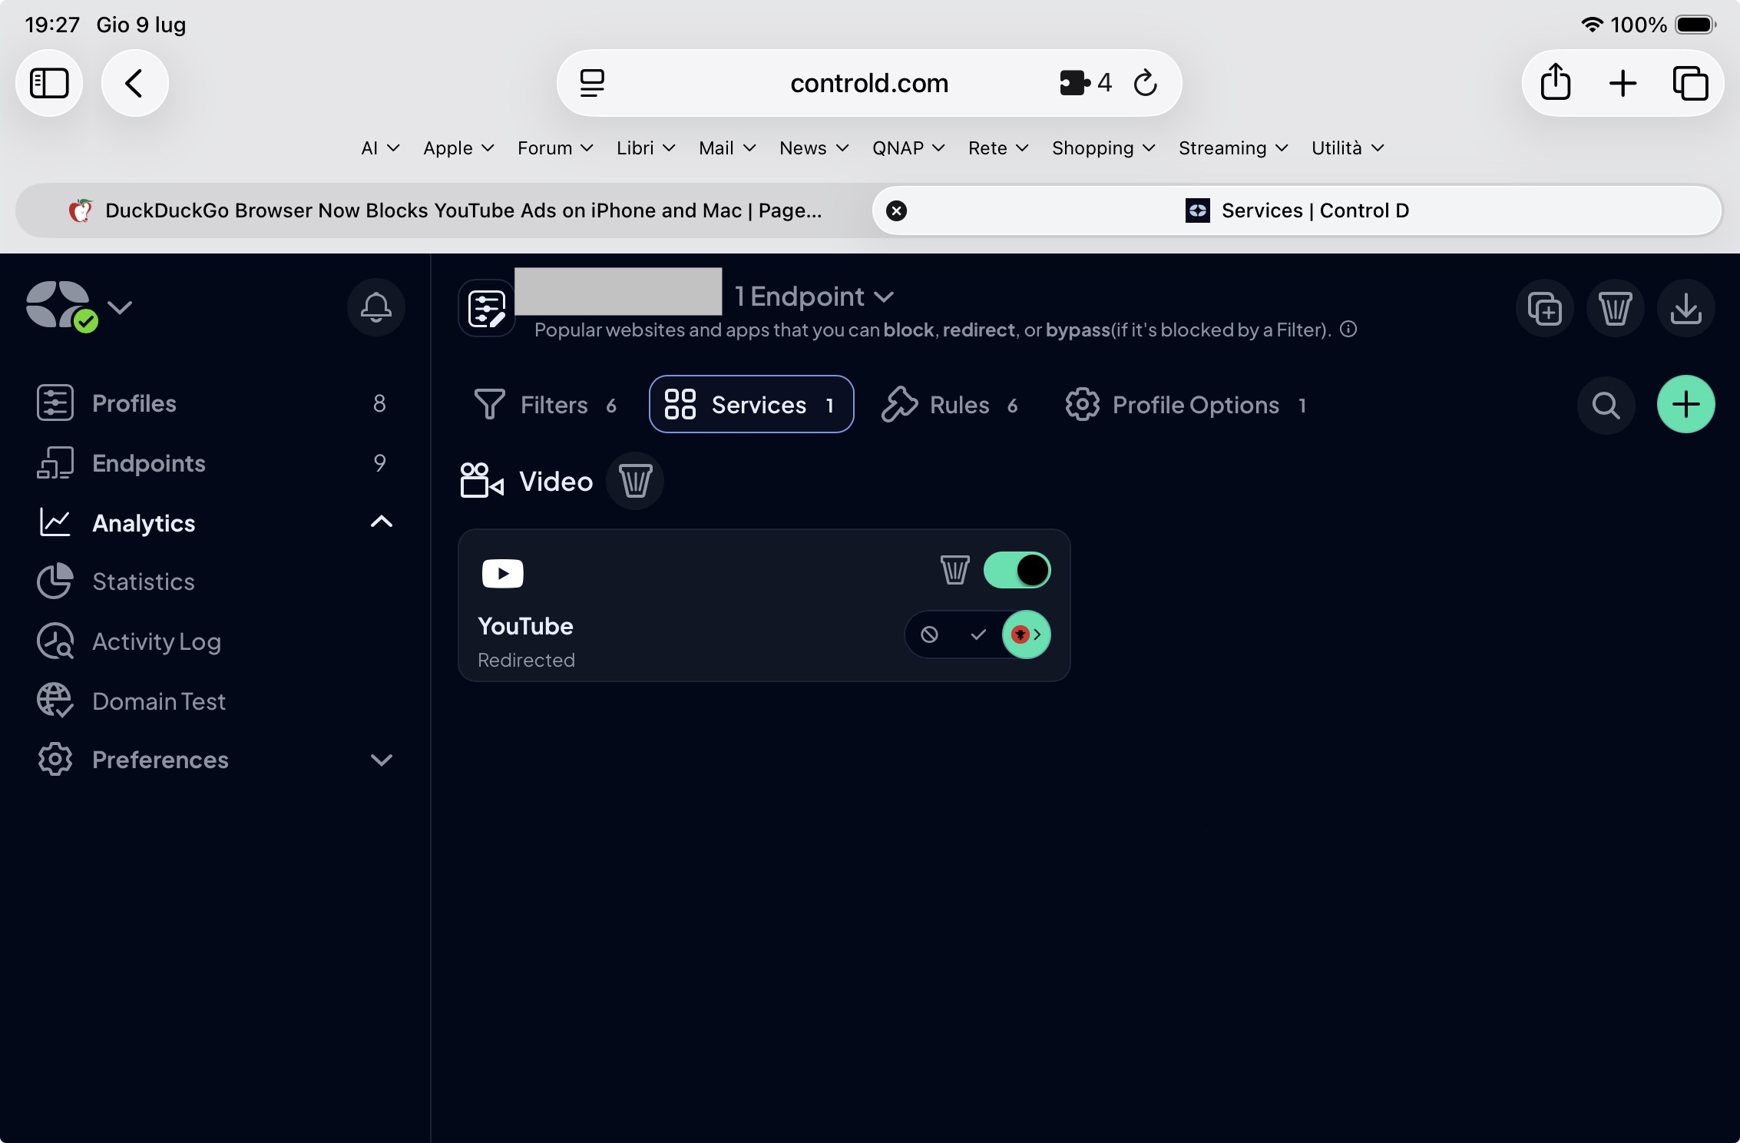The image size is (1740, 1143).
Task: Open the 1 Endpoint dropdown
Action: pyautogui.click(x=815, y=297)
